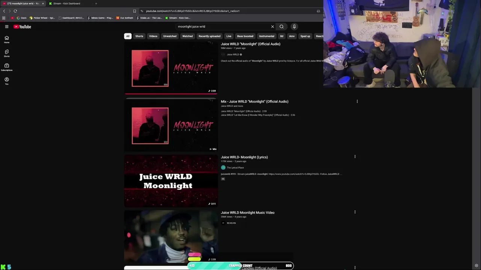Open Juice WRLD "Moonlight" (Official Audio) title
Screen dimensions: 481x270
click(x=251, y=44)
